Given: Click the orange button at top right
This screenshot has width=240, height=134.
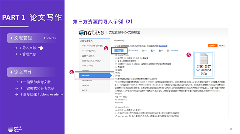Looking at the screenshot, I should point(213,46).
